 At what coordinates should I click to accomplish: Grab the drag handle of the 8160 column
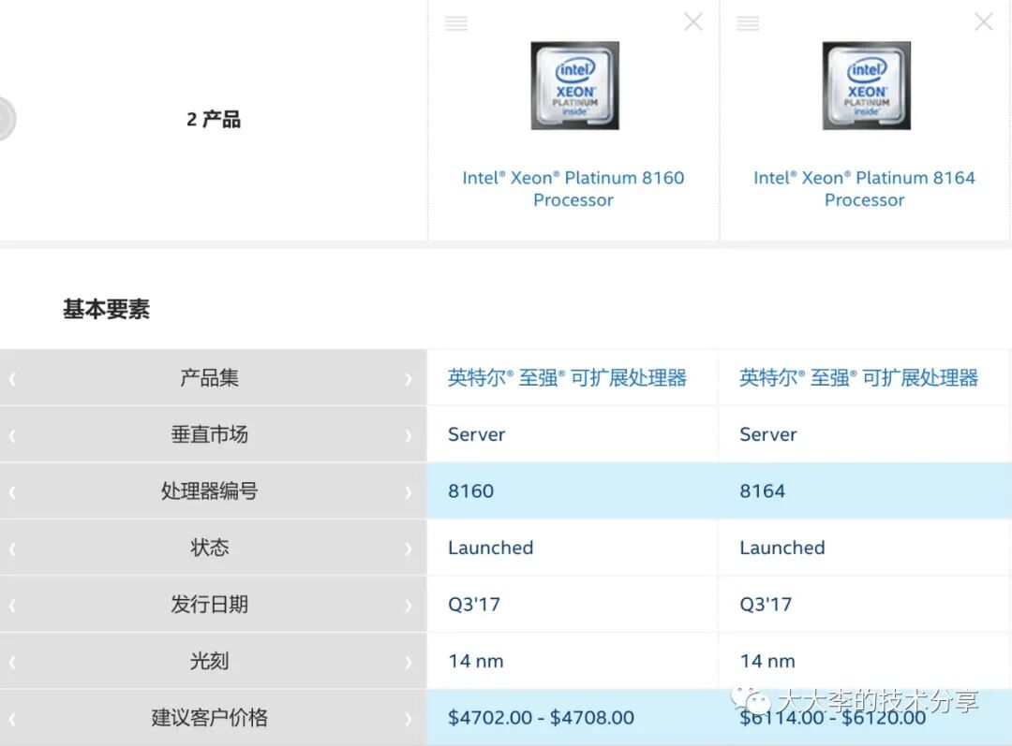tap(456, 23)
